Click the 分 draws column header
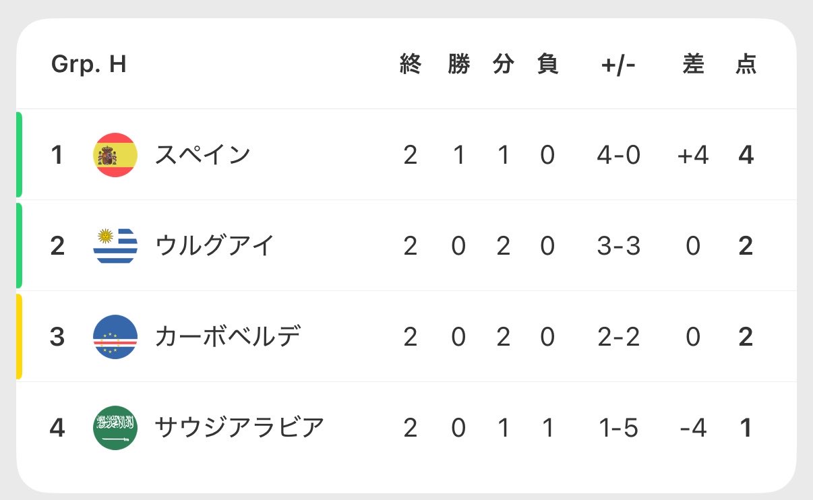The height and width of the screenshot is (500, 813). (503, 65)
